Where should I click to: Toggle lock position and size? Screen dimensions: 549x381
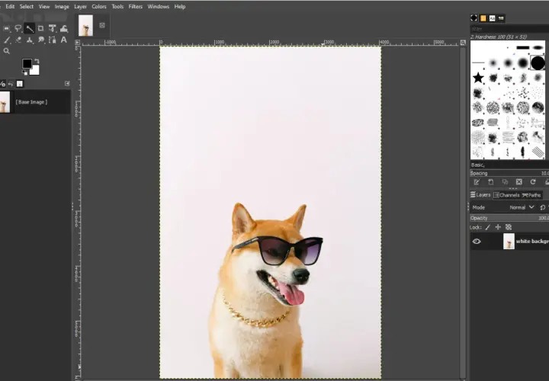(x=498, y=227)
